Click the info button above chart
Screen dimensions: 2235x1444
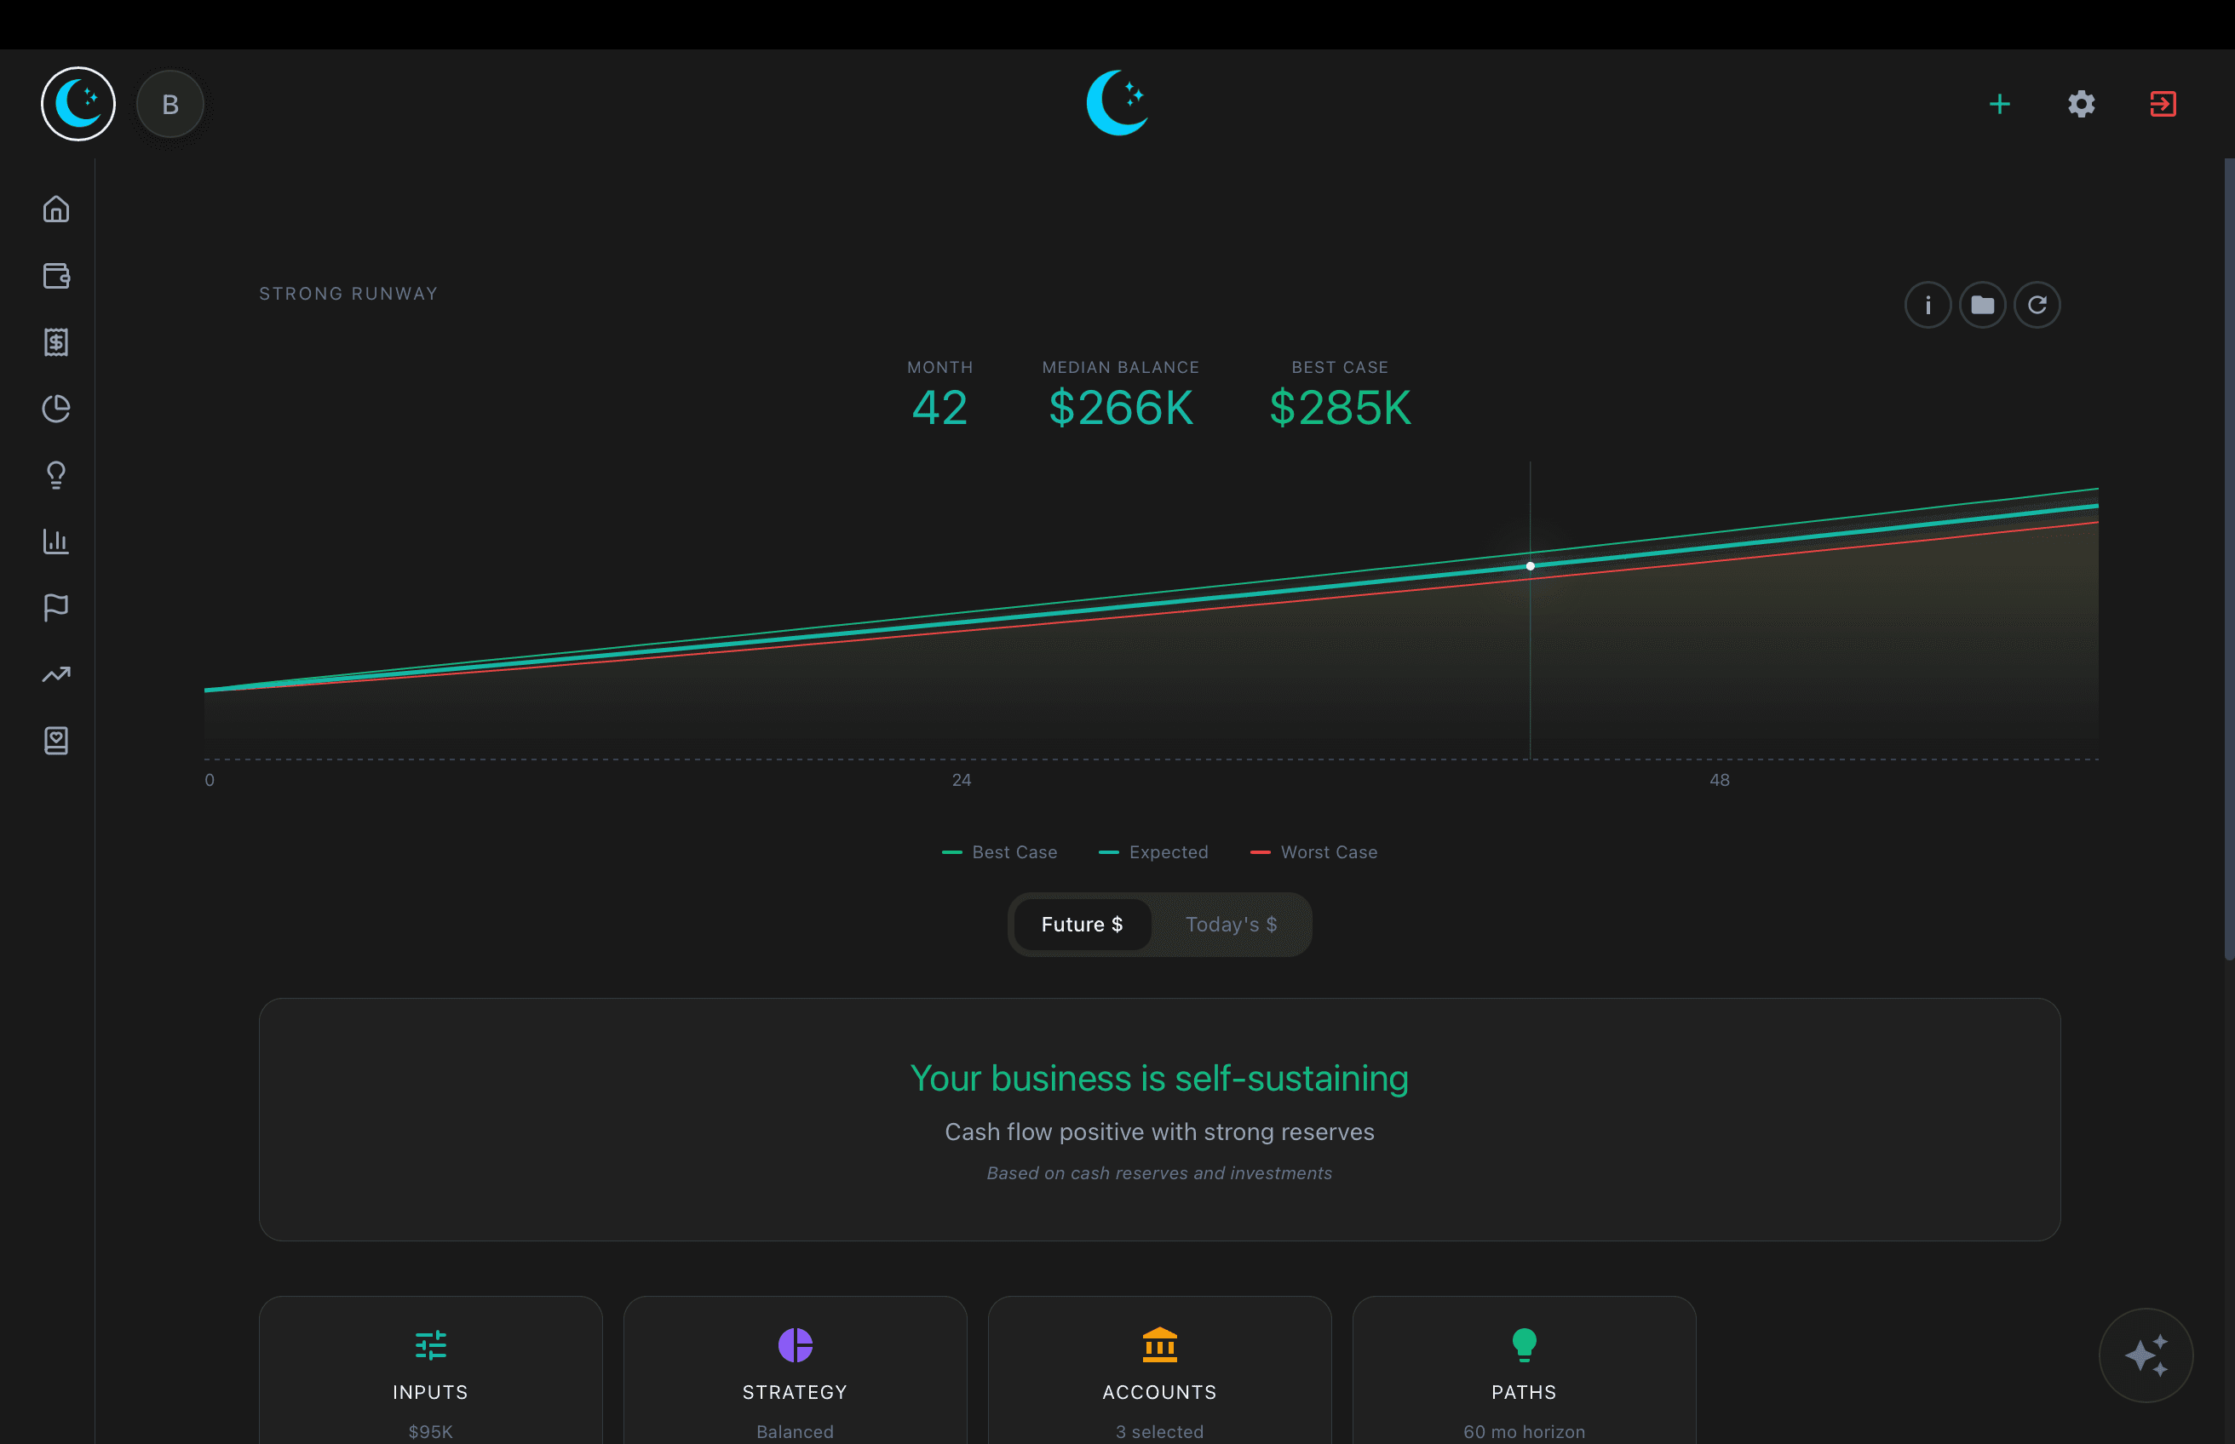pos(1928,305)
